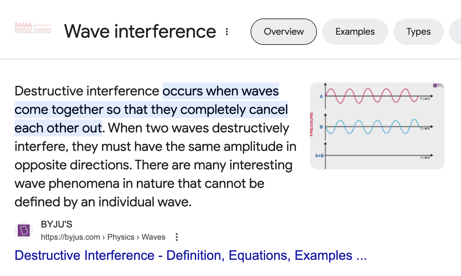
Task: Open the Destructive Interference result link
Action: [x=191, y=256]
